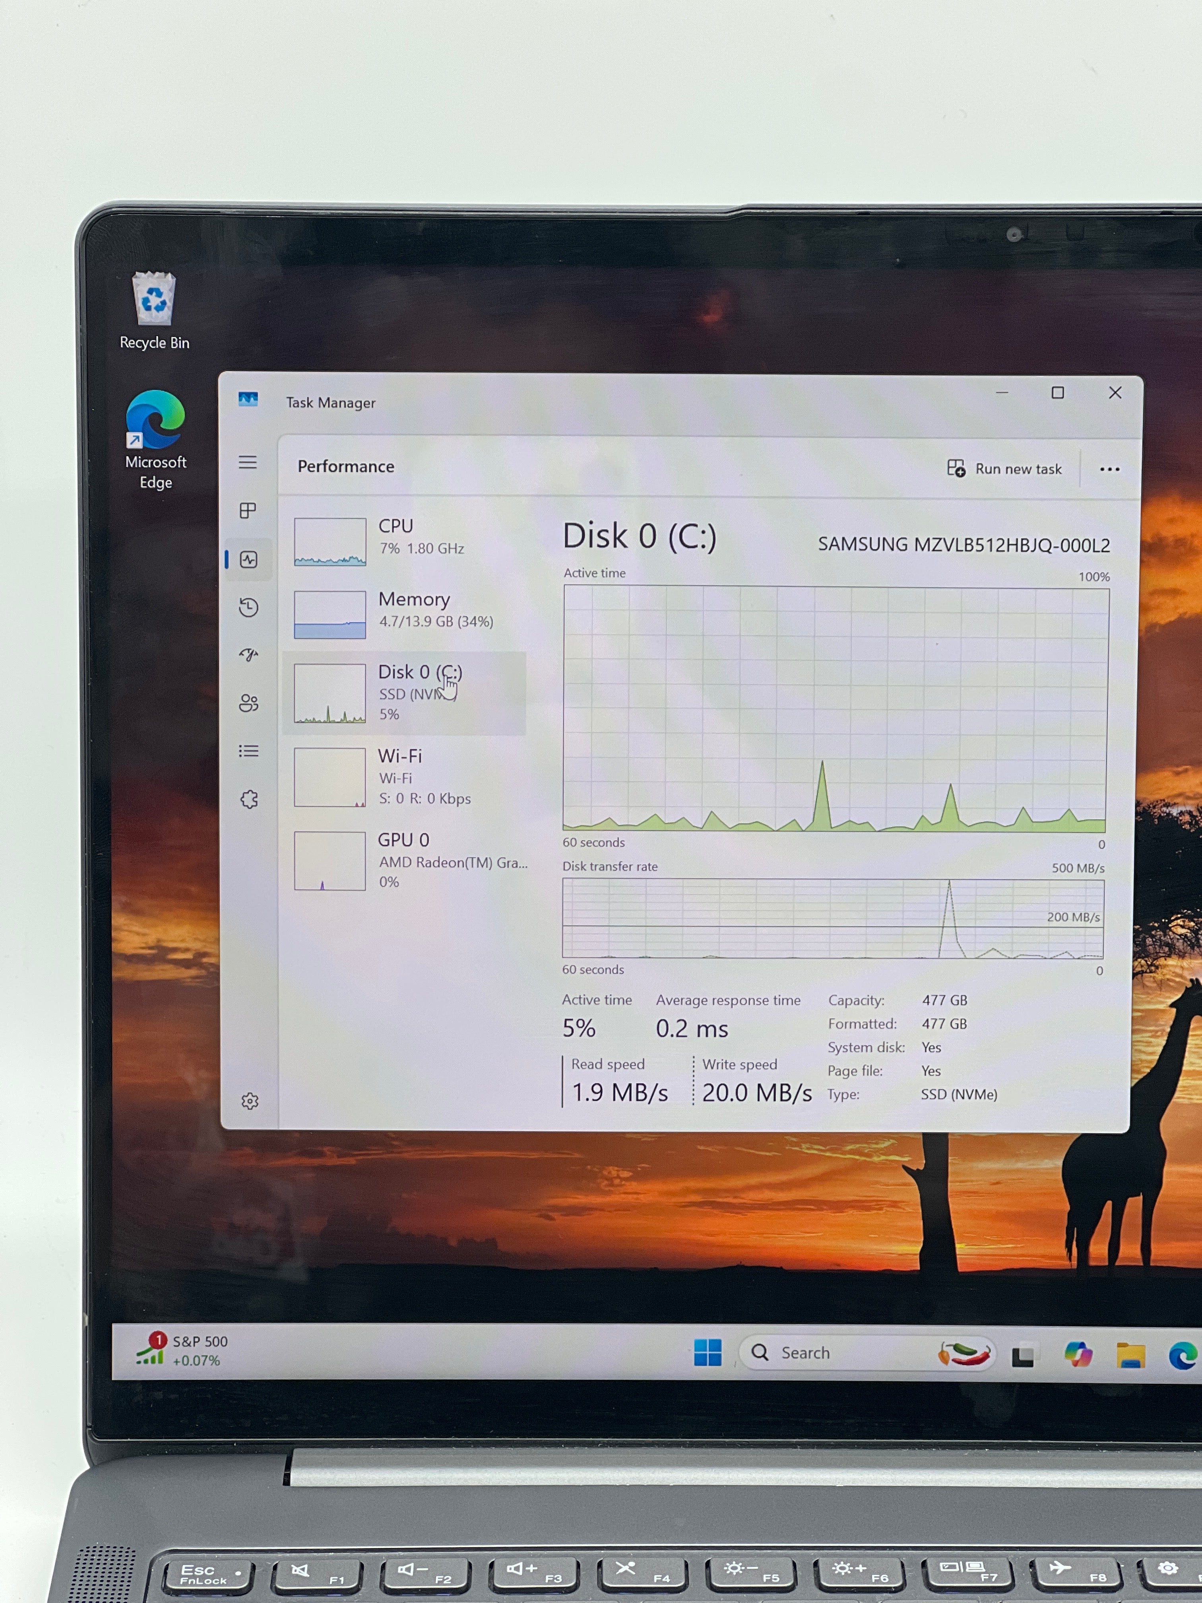Open the App history page icon
This screenshot has height=1603, width=1202.
248,607
